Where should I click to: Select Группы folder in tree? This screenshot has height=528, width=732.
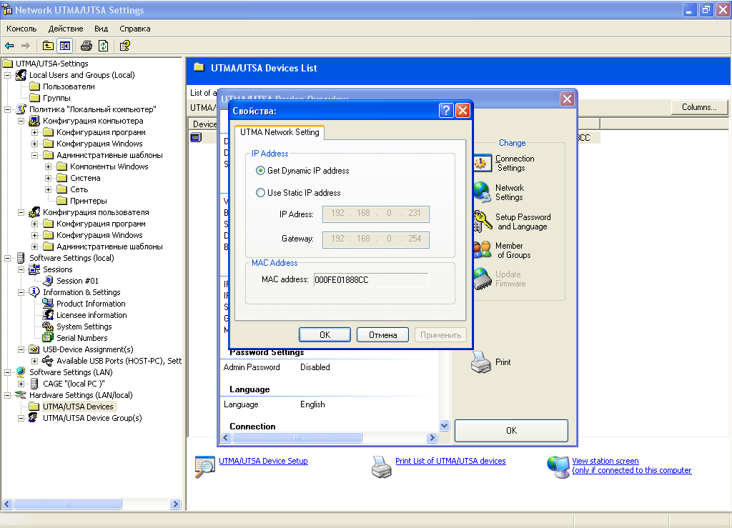[x=56, y=98]
